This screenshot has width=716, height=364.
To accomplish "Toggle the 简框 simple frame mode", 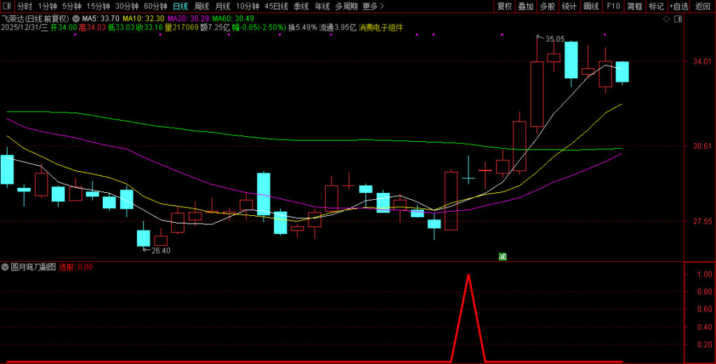I will [x=634, y=6].
